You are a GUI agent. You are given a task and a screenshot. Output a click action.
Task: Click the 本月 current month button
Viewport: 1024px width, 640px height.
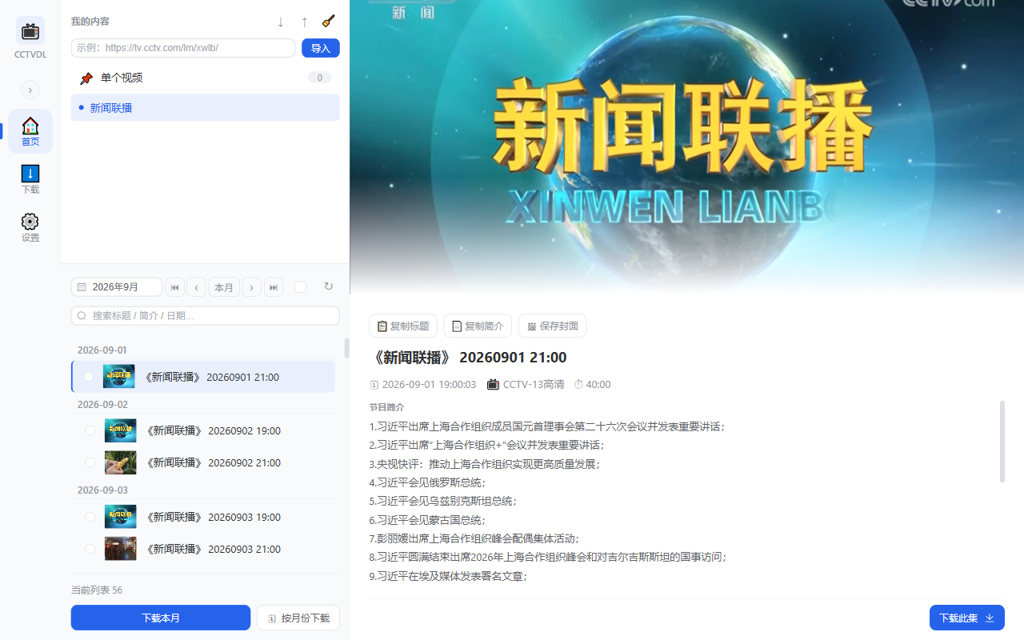[224, 287]
